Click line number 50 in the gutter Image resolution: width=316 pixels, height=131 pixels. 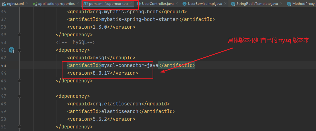3,119
